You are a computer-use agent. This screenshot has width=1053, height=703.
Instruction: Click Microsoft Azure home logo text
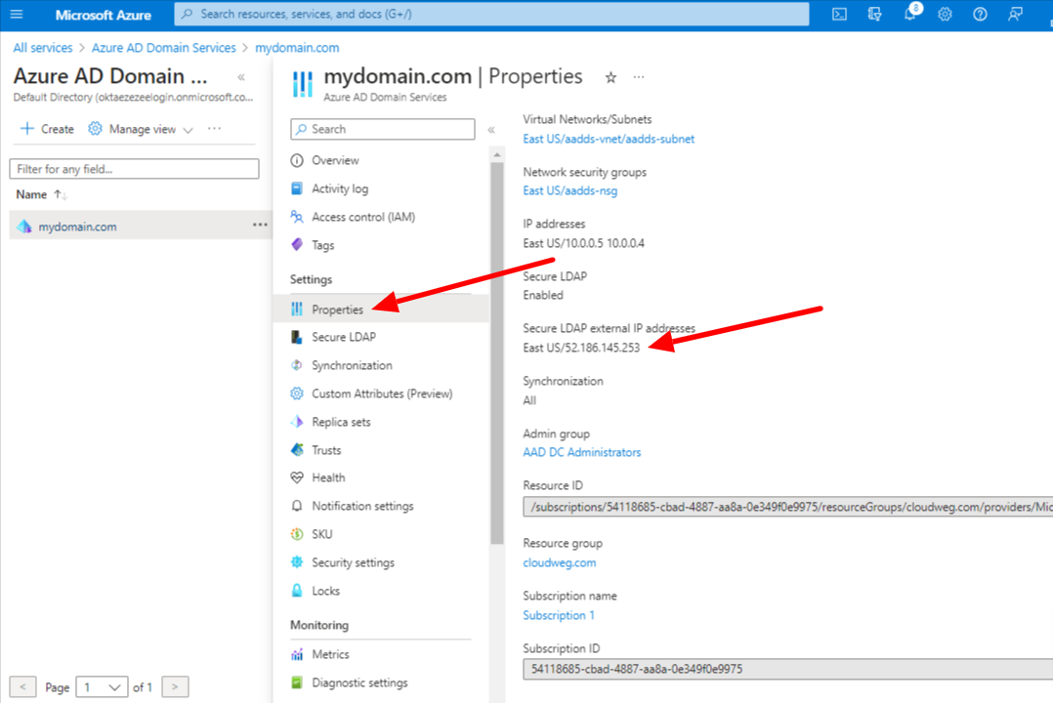[x=103, y=15]
